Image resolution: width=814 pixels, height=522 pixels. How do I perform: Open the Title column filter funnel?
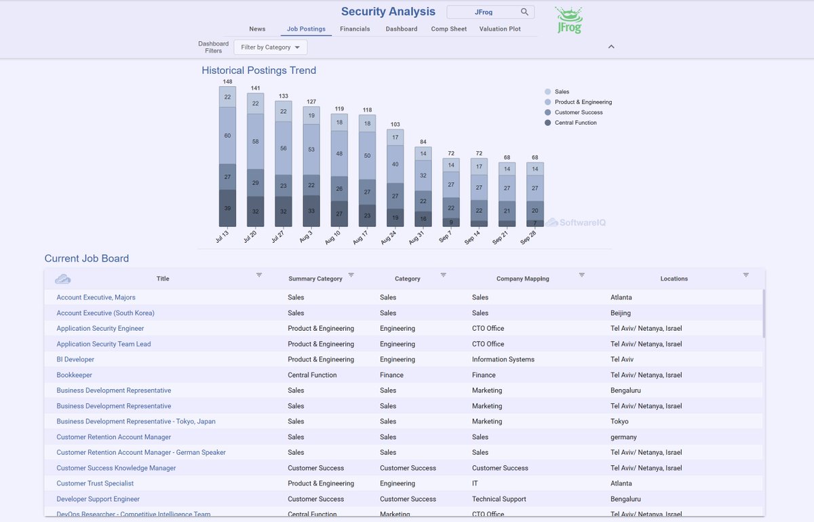coord(259,275)
